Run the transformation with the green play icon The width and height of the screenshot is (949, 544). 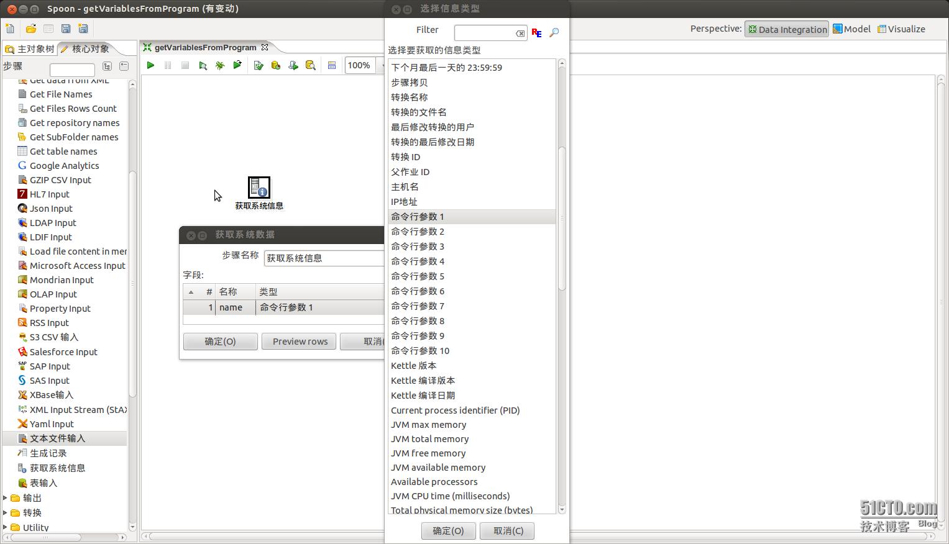point(150,65)
